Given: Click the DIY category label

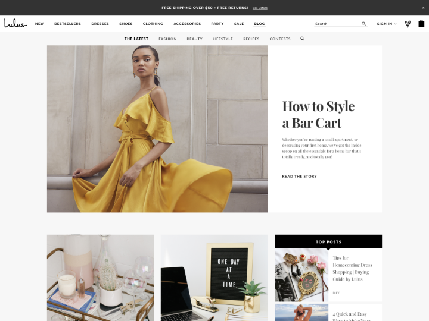Looking at the screenshot, I should pos(336,293).
